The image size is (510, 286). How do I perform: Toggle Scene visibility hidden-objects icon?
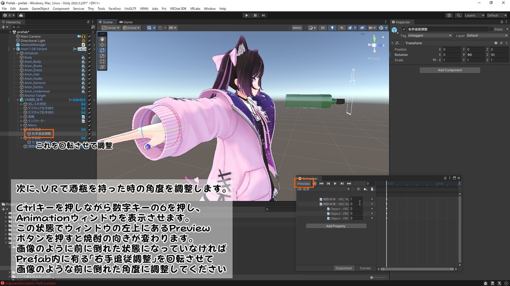362,28
